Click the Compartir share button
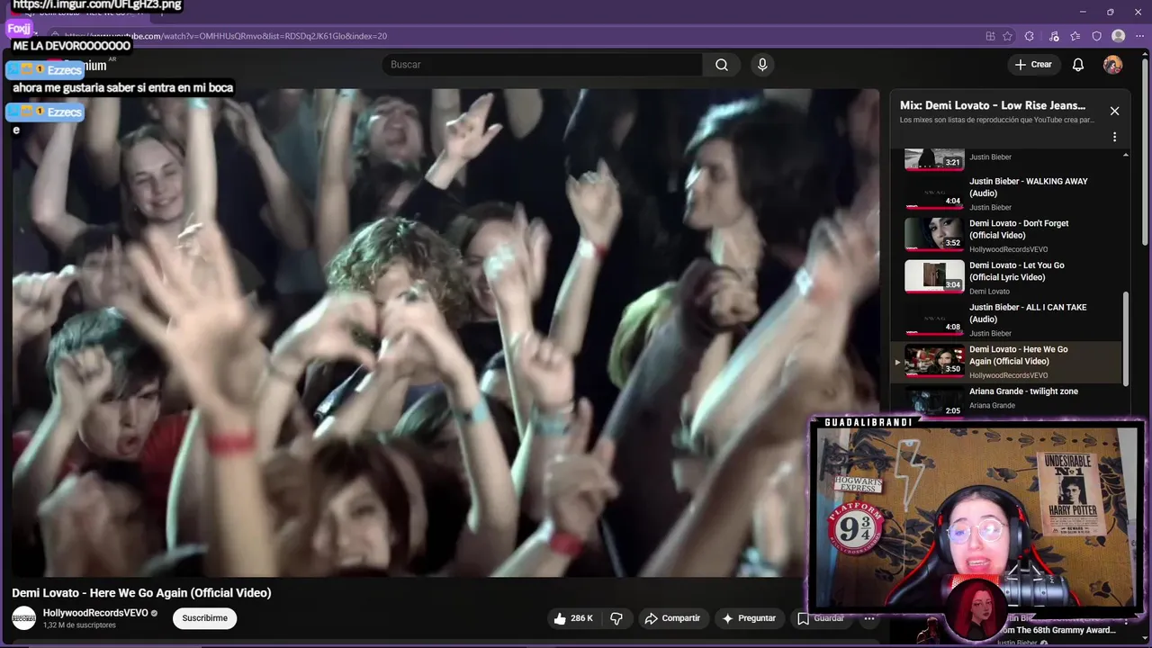 point(671,618)
